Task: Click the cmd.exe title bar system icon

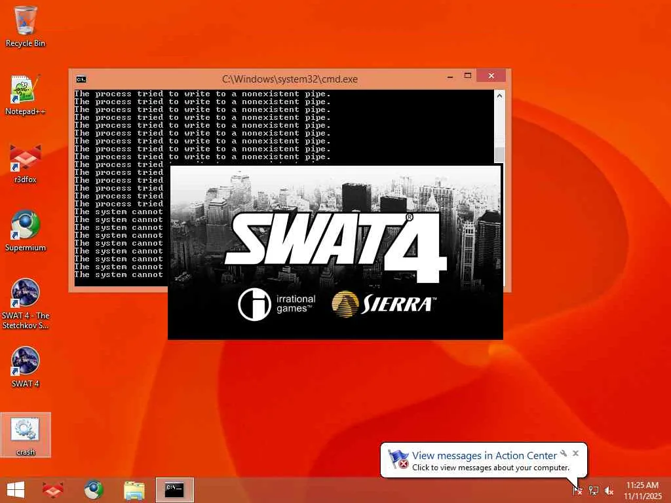Action: 81,79
